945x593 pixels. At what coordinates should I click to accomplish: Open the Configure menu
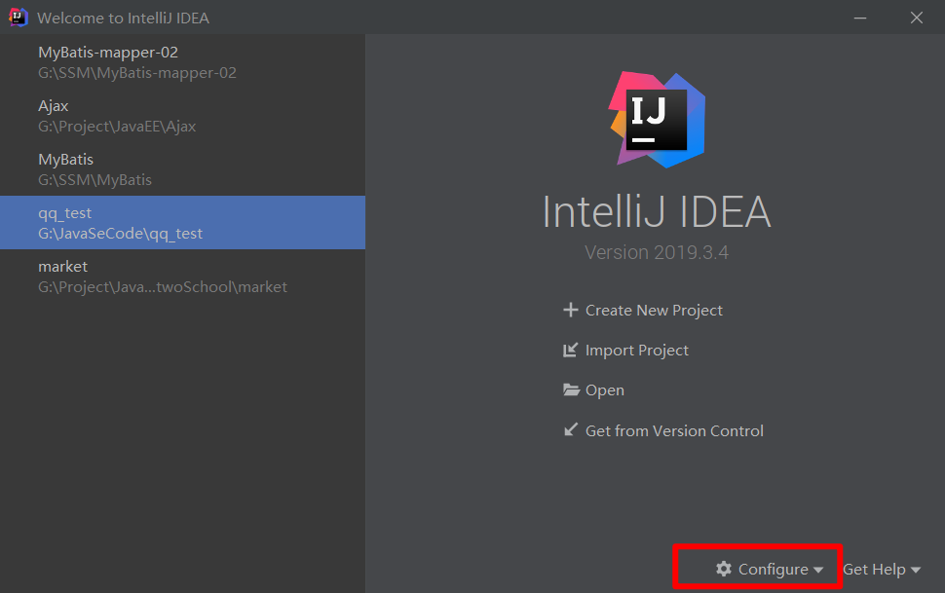pyautogui.click(x=773, y=570)
